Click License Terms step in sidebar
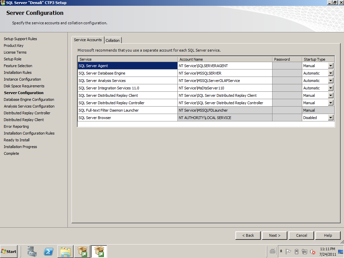The width and height of the screenshot is (344, 258). [x=15, y=52]
